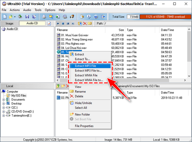Click the Make CD/DVD image icon

44,17
